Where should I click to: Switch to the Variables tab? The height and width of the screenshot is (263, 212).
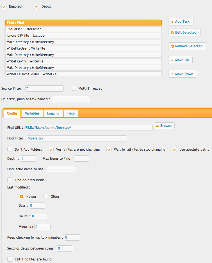coord(32,113)
